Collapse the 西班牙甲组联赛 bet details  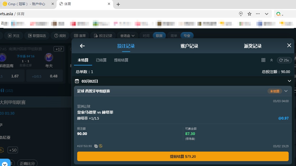point(286,91)
